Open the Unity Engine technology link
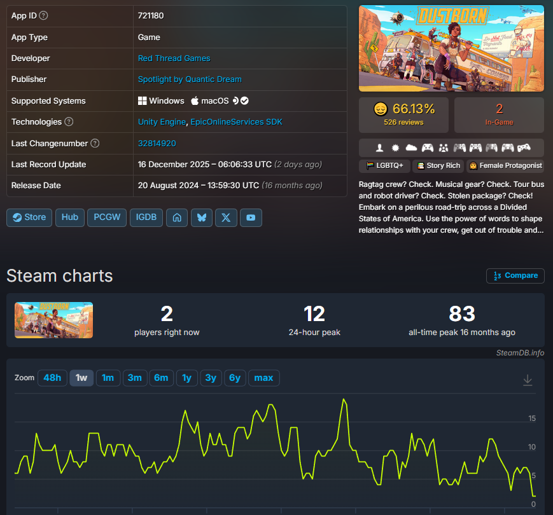 point(162,122)
